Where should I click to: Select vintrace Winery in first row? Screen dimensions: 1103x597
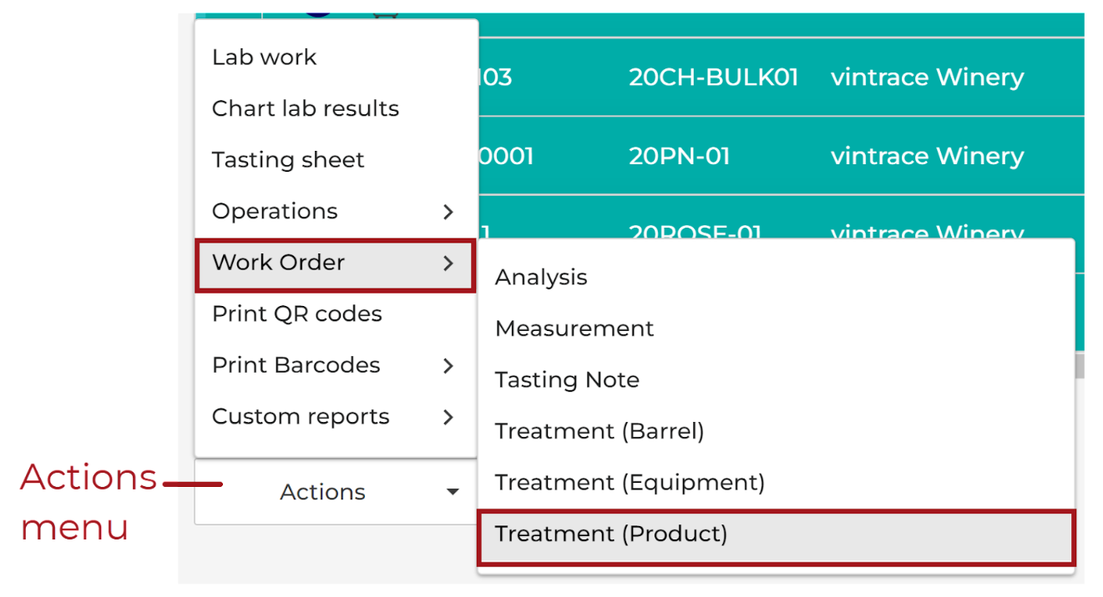click(x=927, y=78)
